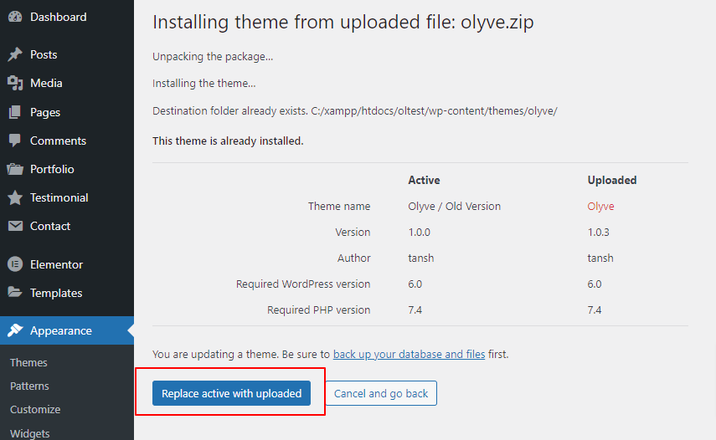Click the Elementor logo icon
This screenshot has width=716, height=440.
point(15,264)
